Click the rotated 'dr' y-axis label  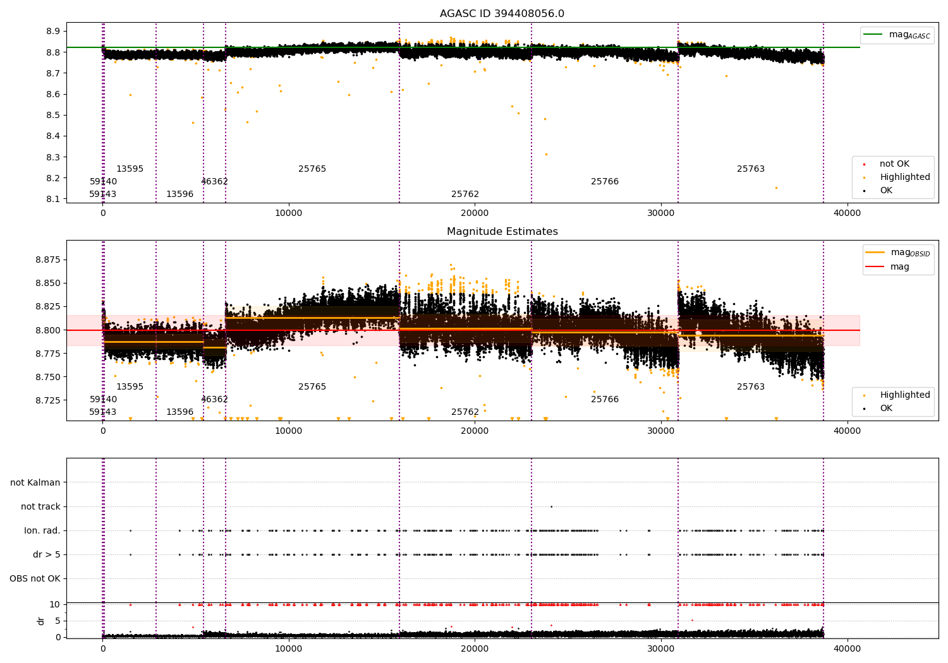click(41, 621)
